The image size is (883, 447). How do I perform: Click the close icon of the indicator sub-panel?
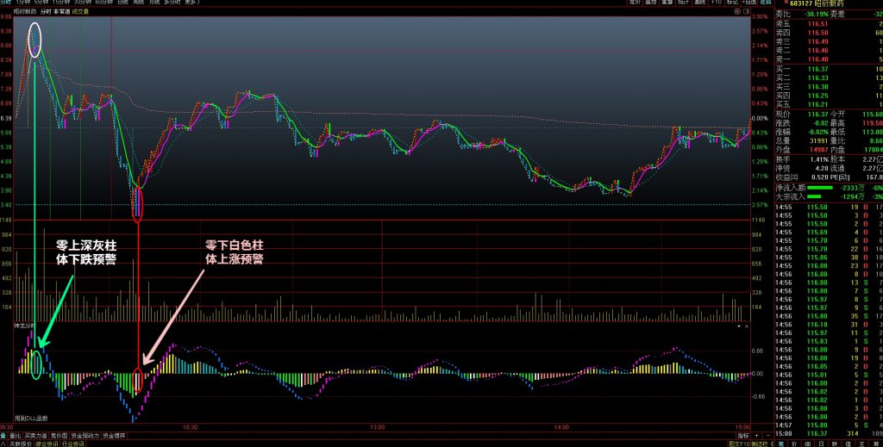pyautogui.click(x=748, y=326)
